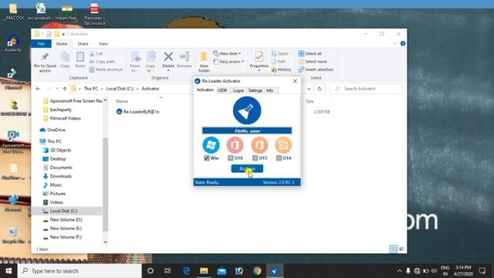The width and height of the screenshot is (494, 278).
Task: Open the Settings tab in Re-Loader
Action: tap(255, 90)
